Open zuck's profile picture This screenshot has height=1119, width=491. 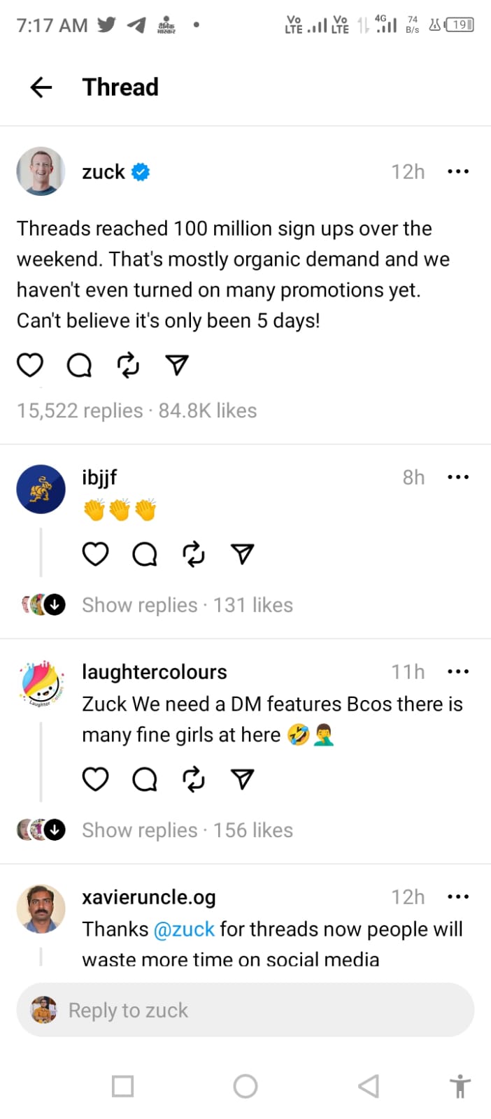41,171
